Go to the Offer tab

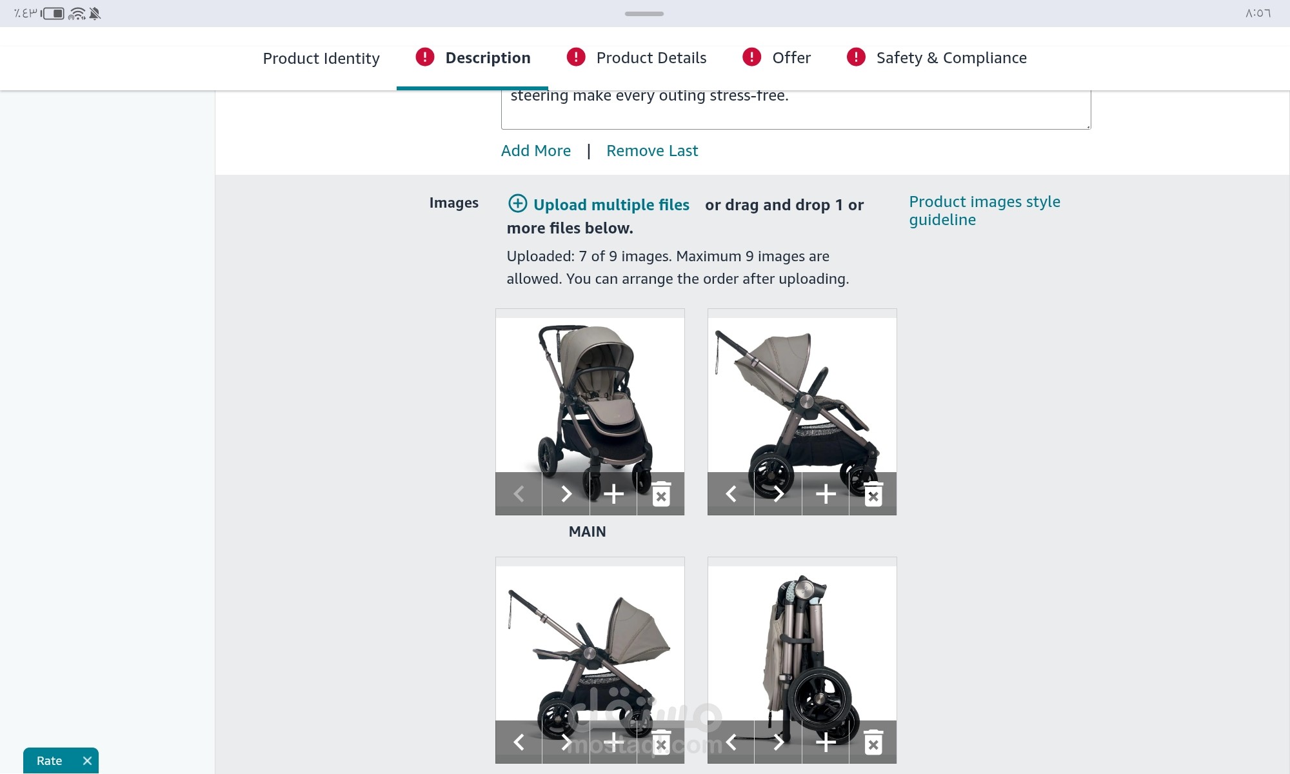click(x=777, y=58)
